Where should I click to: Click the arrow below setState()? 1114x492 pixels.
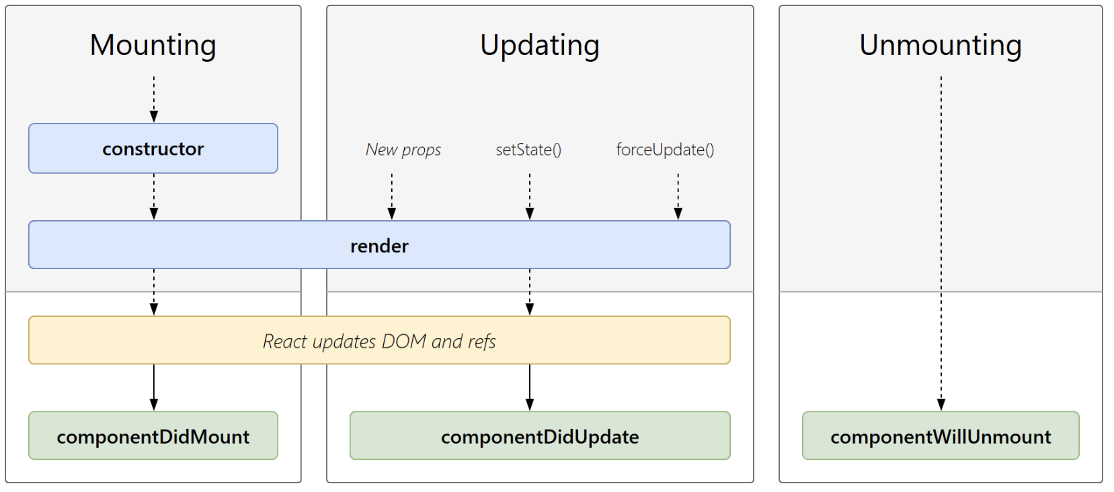pos(530,197)
